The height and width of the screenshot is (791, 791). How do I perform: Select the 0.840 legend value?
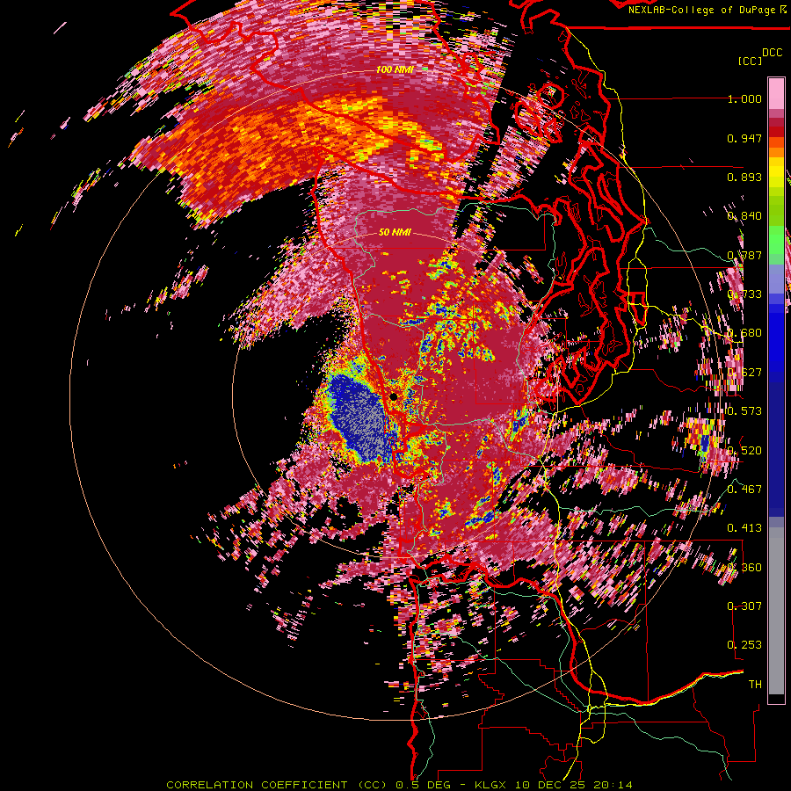point(744,216)
